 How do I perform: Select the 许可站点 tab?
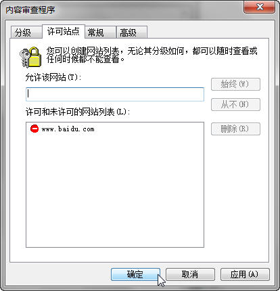pos(64,31)
